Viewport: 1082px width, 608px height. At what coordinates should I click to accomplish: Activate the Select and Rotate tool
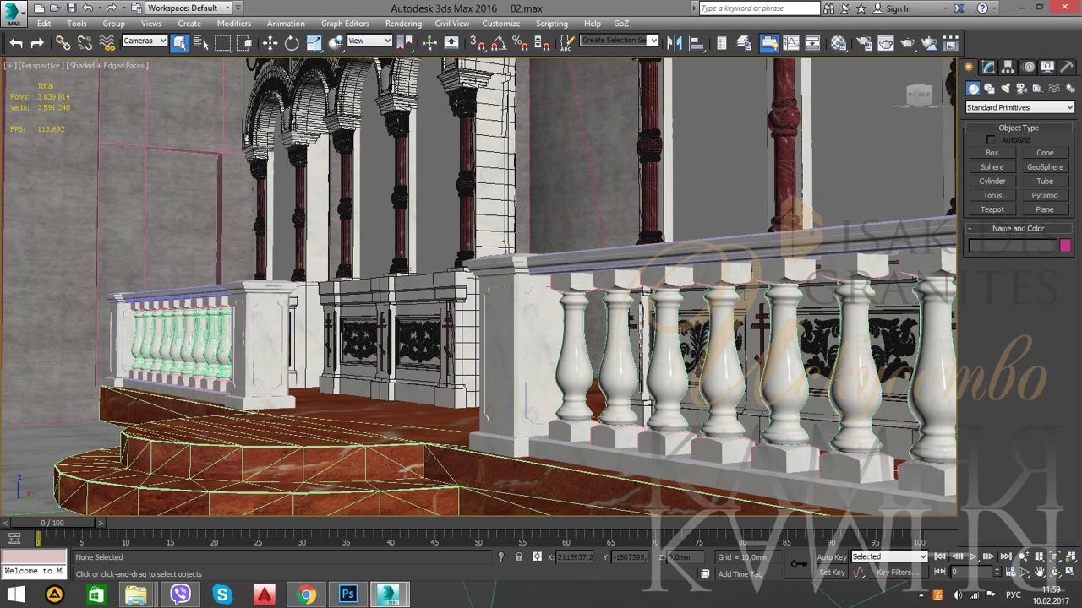click(292, 43)
